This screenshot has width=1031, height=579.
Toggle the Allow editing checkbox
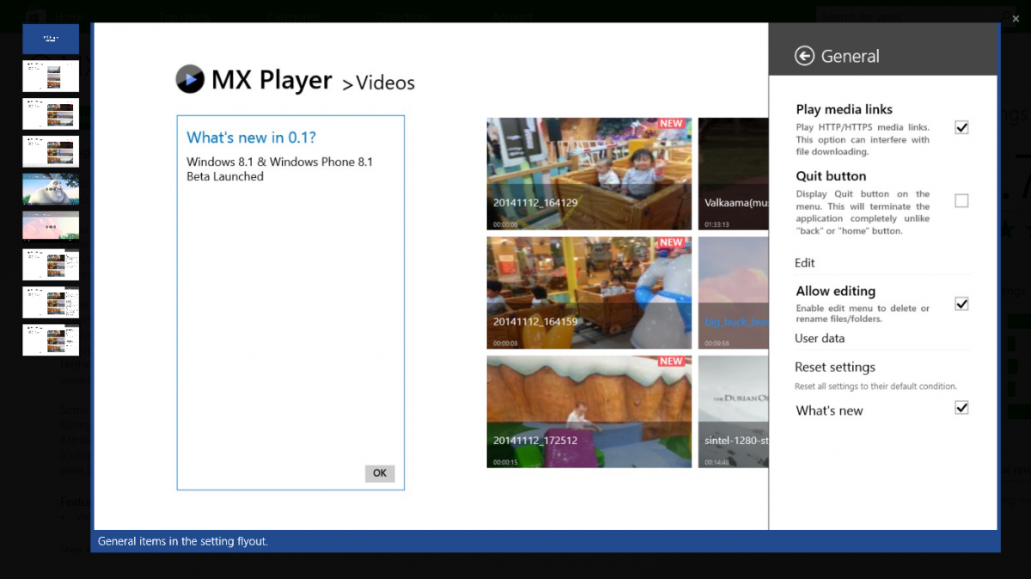(x=961, y=303)
